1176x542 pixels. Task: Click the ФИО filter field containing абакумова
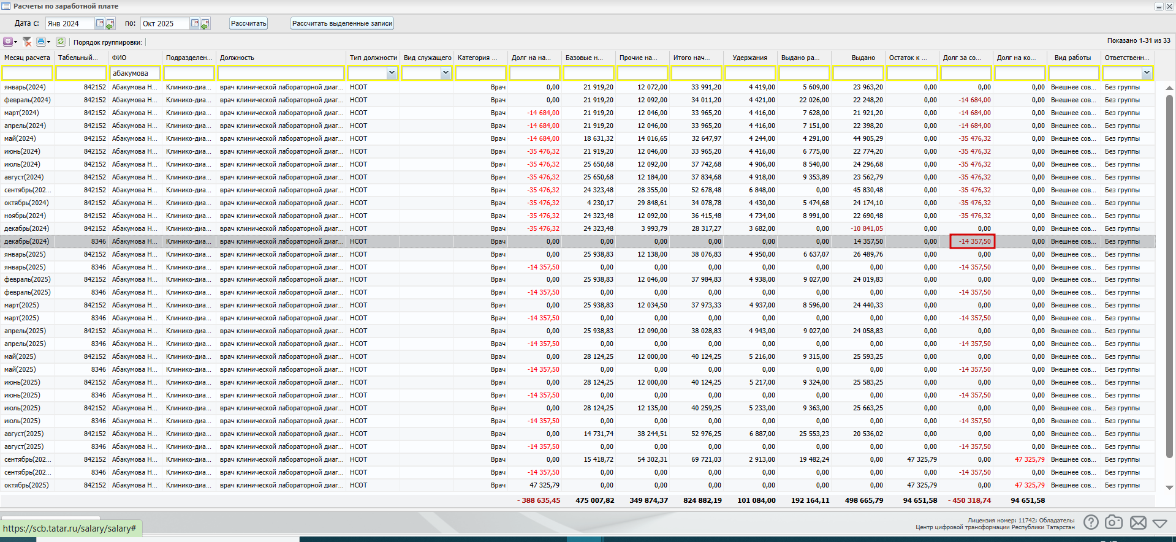point(135,73)
